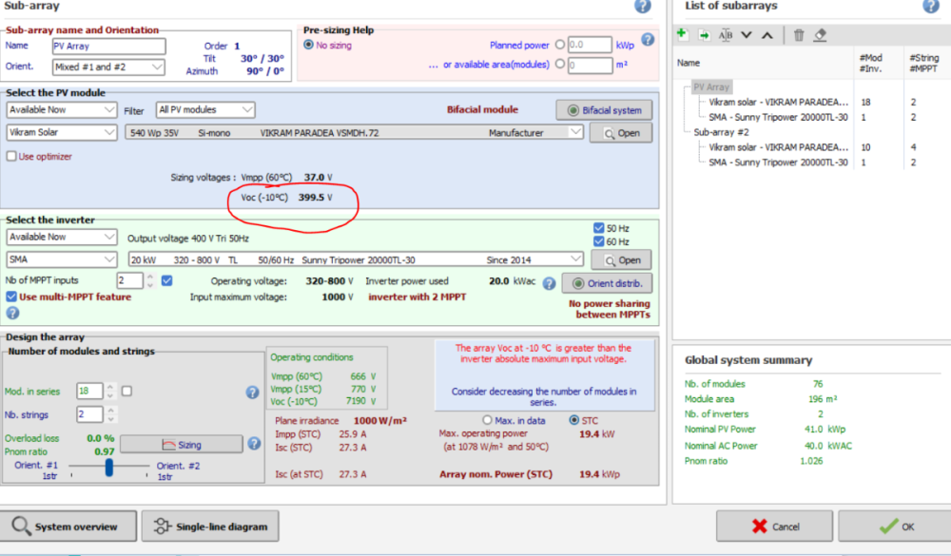
Task: Click the eraser icon in the subarray toolbar
Action: point(821,35)
